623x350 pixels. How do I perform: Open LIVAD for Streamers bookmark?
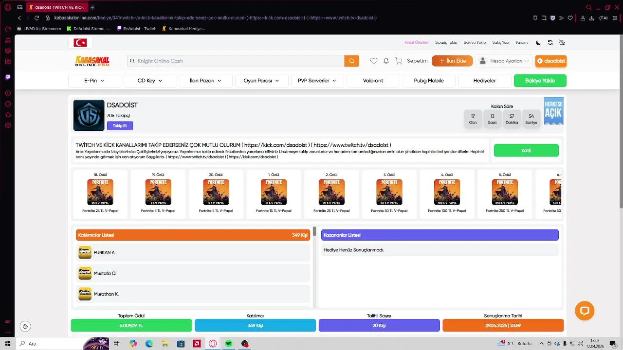point(39,29)
